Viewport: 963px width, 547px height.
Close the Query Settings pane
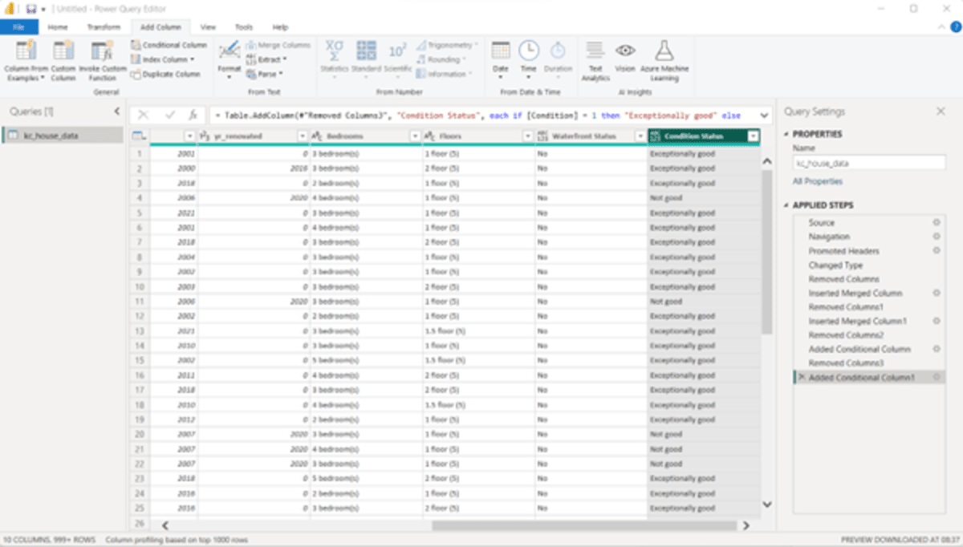(x=941, y=111)
